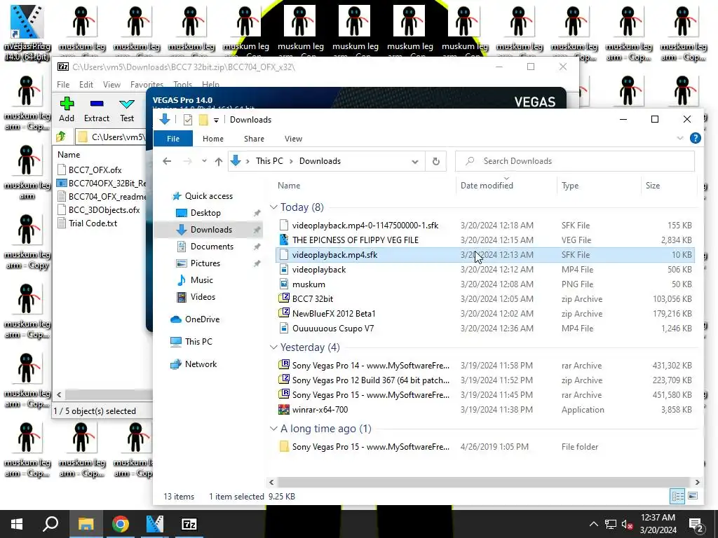718x538 pixels.
Task: Expand the address bar history dropdown
Action: (x=415, y=162)
